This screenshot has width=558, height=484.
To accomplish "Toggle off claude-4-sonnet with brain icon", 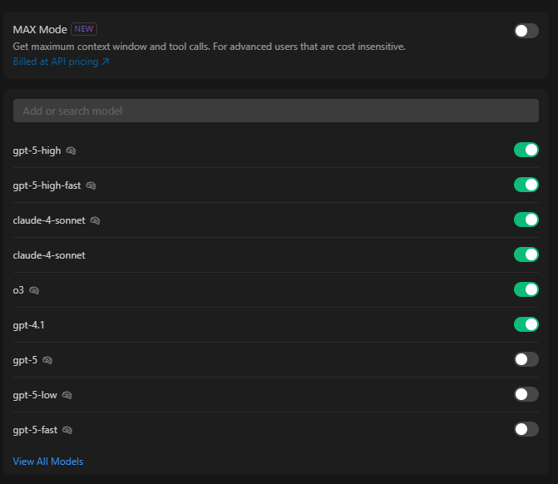I will [x=526, y=220].
